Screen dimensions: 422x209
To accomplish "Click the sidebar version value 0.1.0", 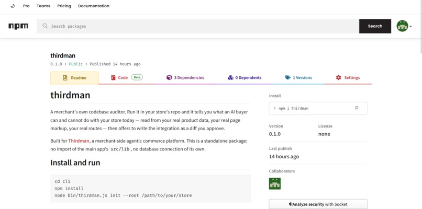I will [x=276, y=134].
